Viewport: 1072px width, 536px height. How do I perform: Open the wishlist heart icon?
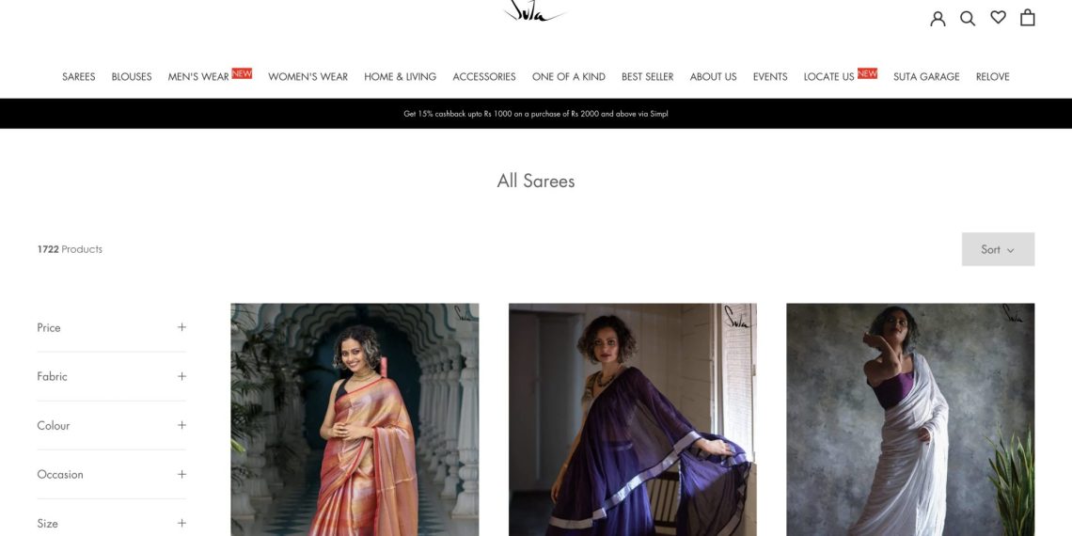(998, 18)
